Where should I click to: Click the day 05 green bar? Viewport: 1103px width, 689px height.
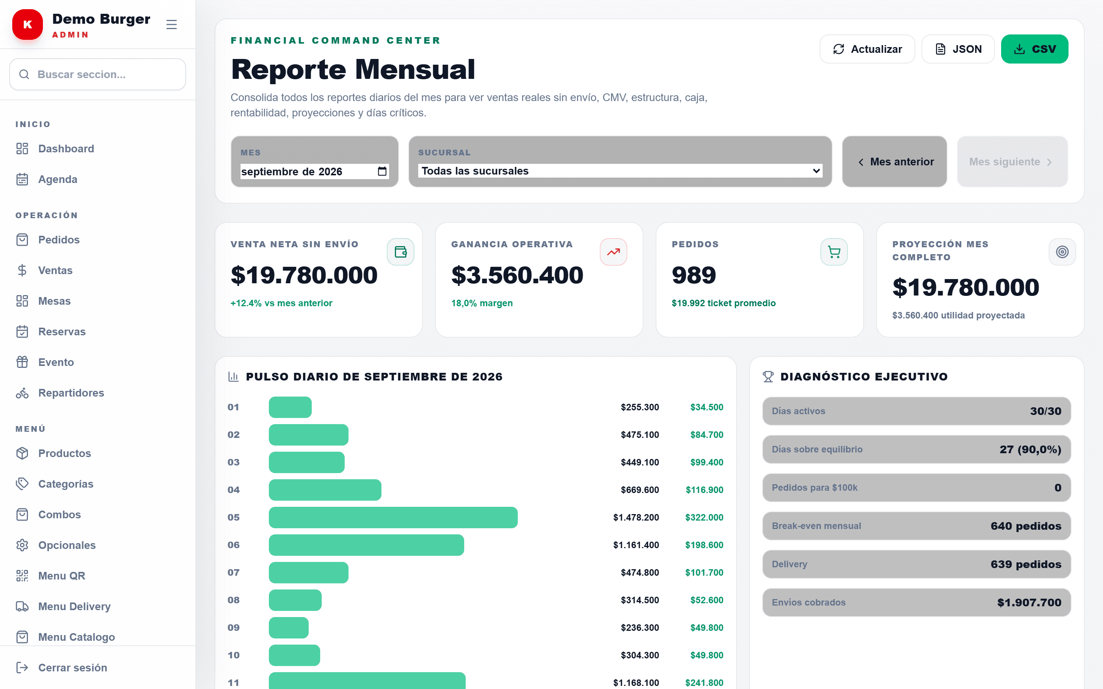(x=393, y=517)
